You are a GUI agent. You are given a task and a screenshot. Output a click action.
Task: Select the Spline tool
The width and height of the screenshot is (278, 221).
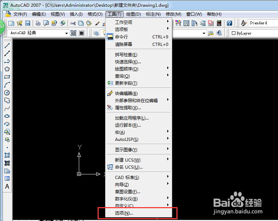pos(7,108)
